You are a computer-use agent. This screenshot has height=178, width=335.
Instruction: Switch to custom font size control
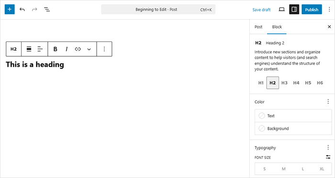328,157
